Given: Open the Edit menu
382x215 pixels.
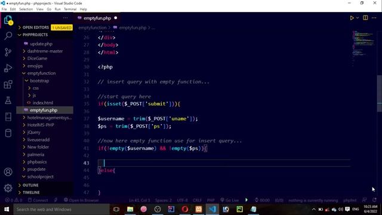Looking at the screenshot, I should 13,9.
